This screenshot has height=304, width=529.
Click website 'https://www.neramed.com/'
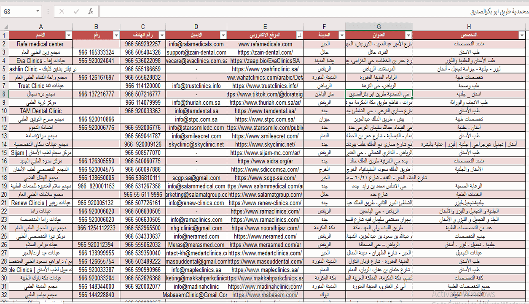tap(265, 236)
